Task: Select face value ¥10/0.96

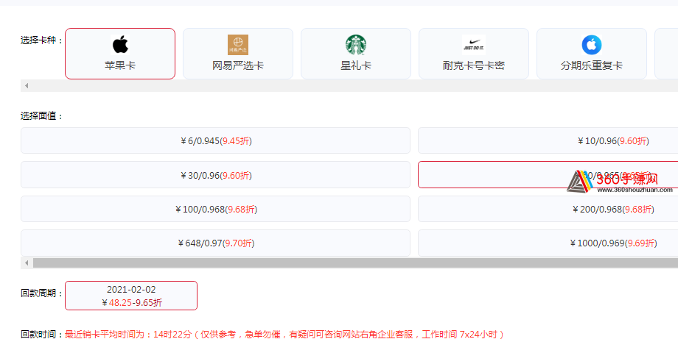Action: pos(548,140)
